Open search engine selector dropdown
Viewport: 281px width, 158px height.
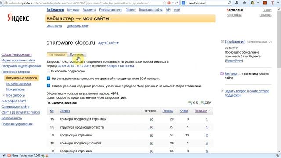click(x=187, y=3)
